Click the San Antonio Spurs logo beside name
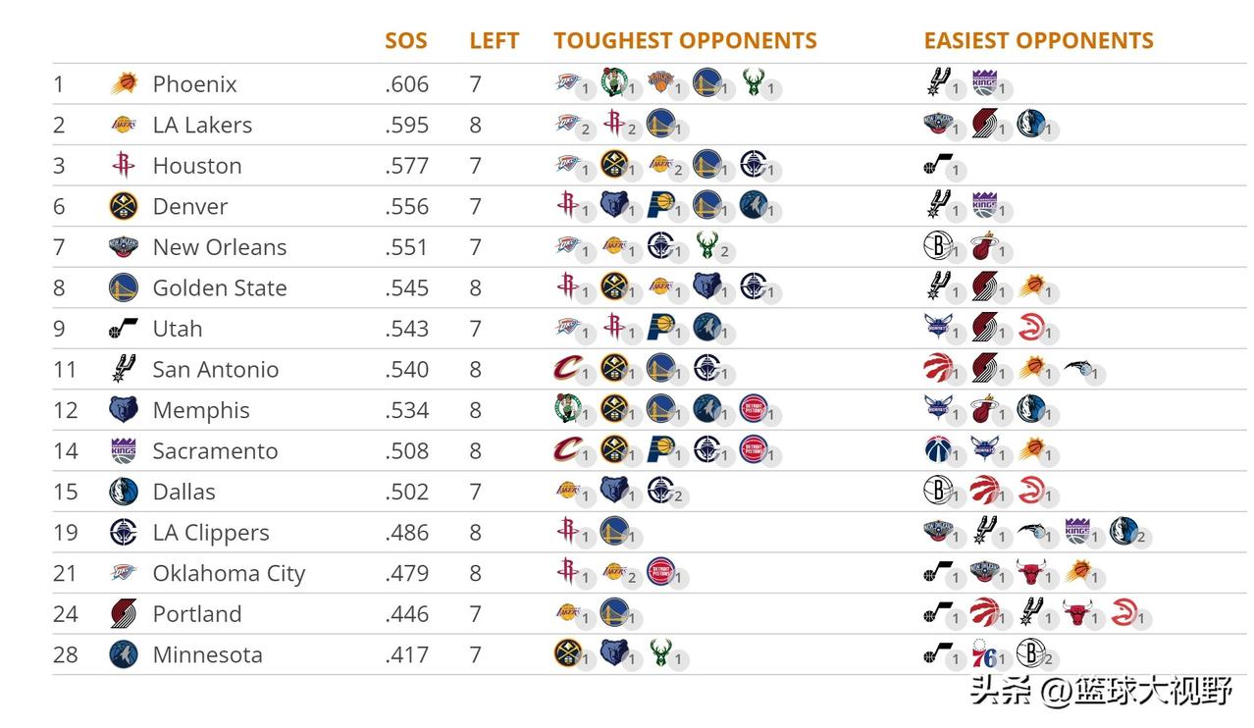1254x728 pixels. click(124, 370)
